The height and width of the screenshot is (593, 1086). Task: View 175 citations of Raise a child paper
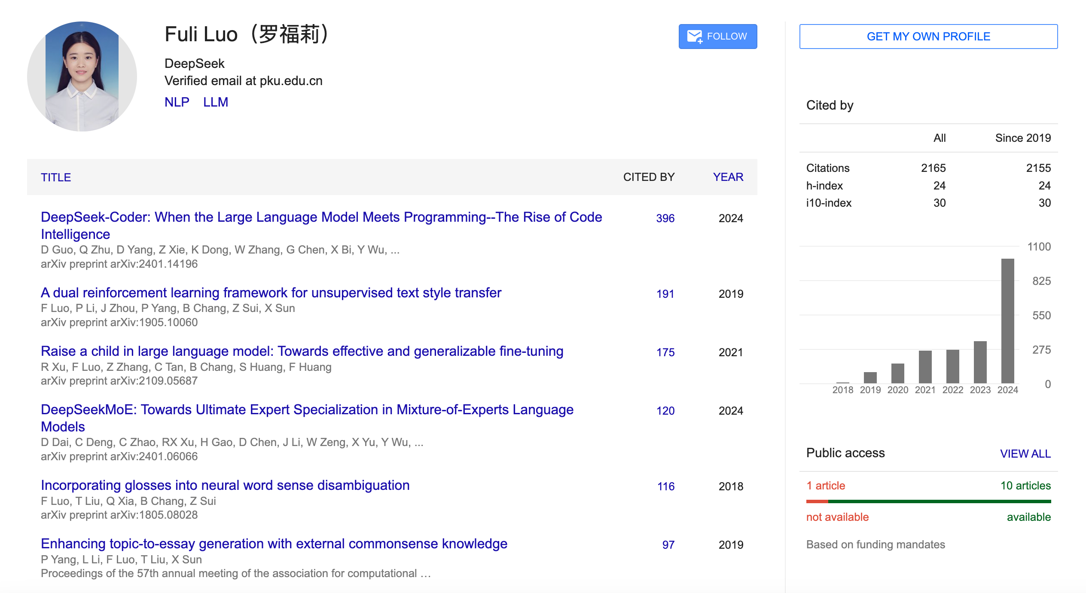pyautogui.click(x=665, y=352)
